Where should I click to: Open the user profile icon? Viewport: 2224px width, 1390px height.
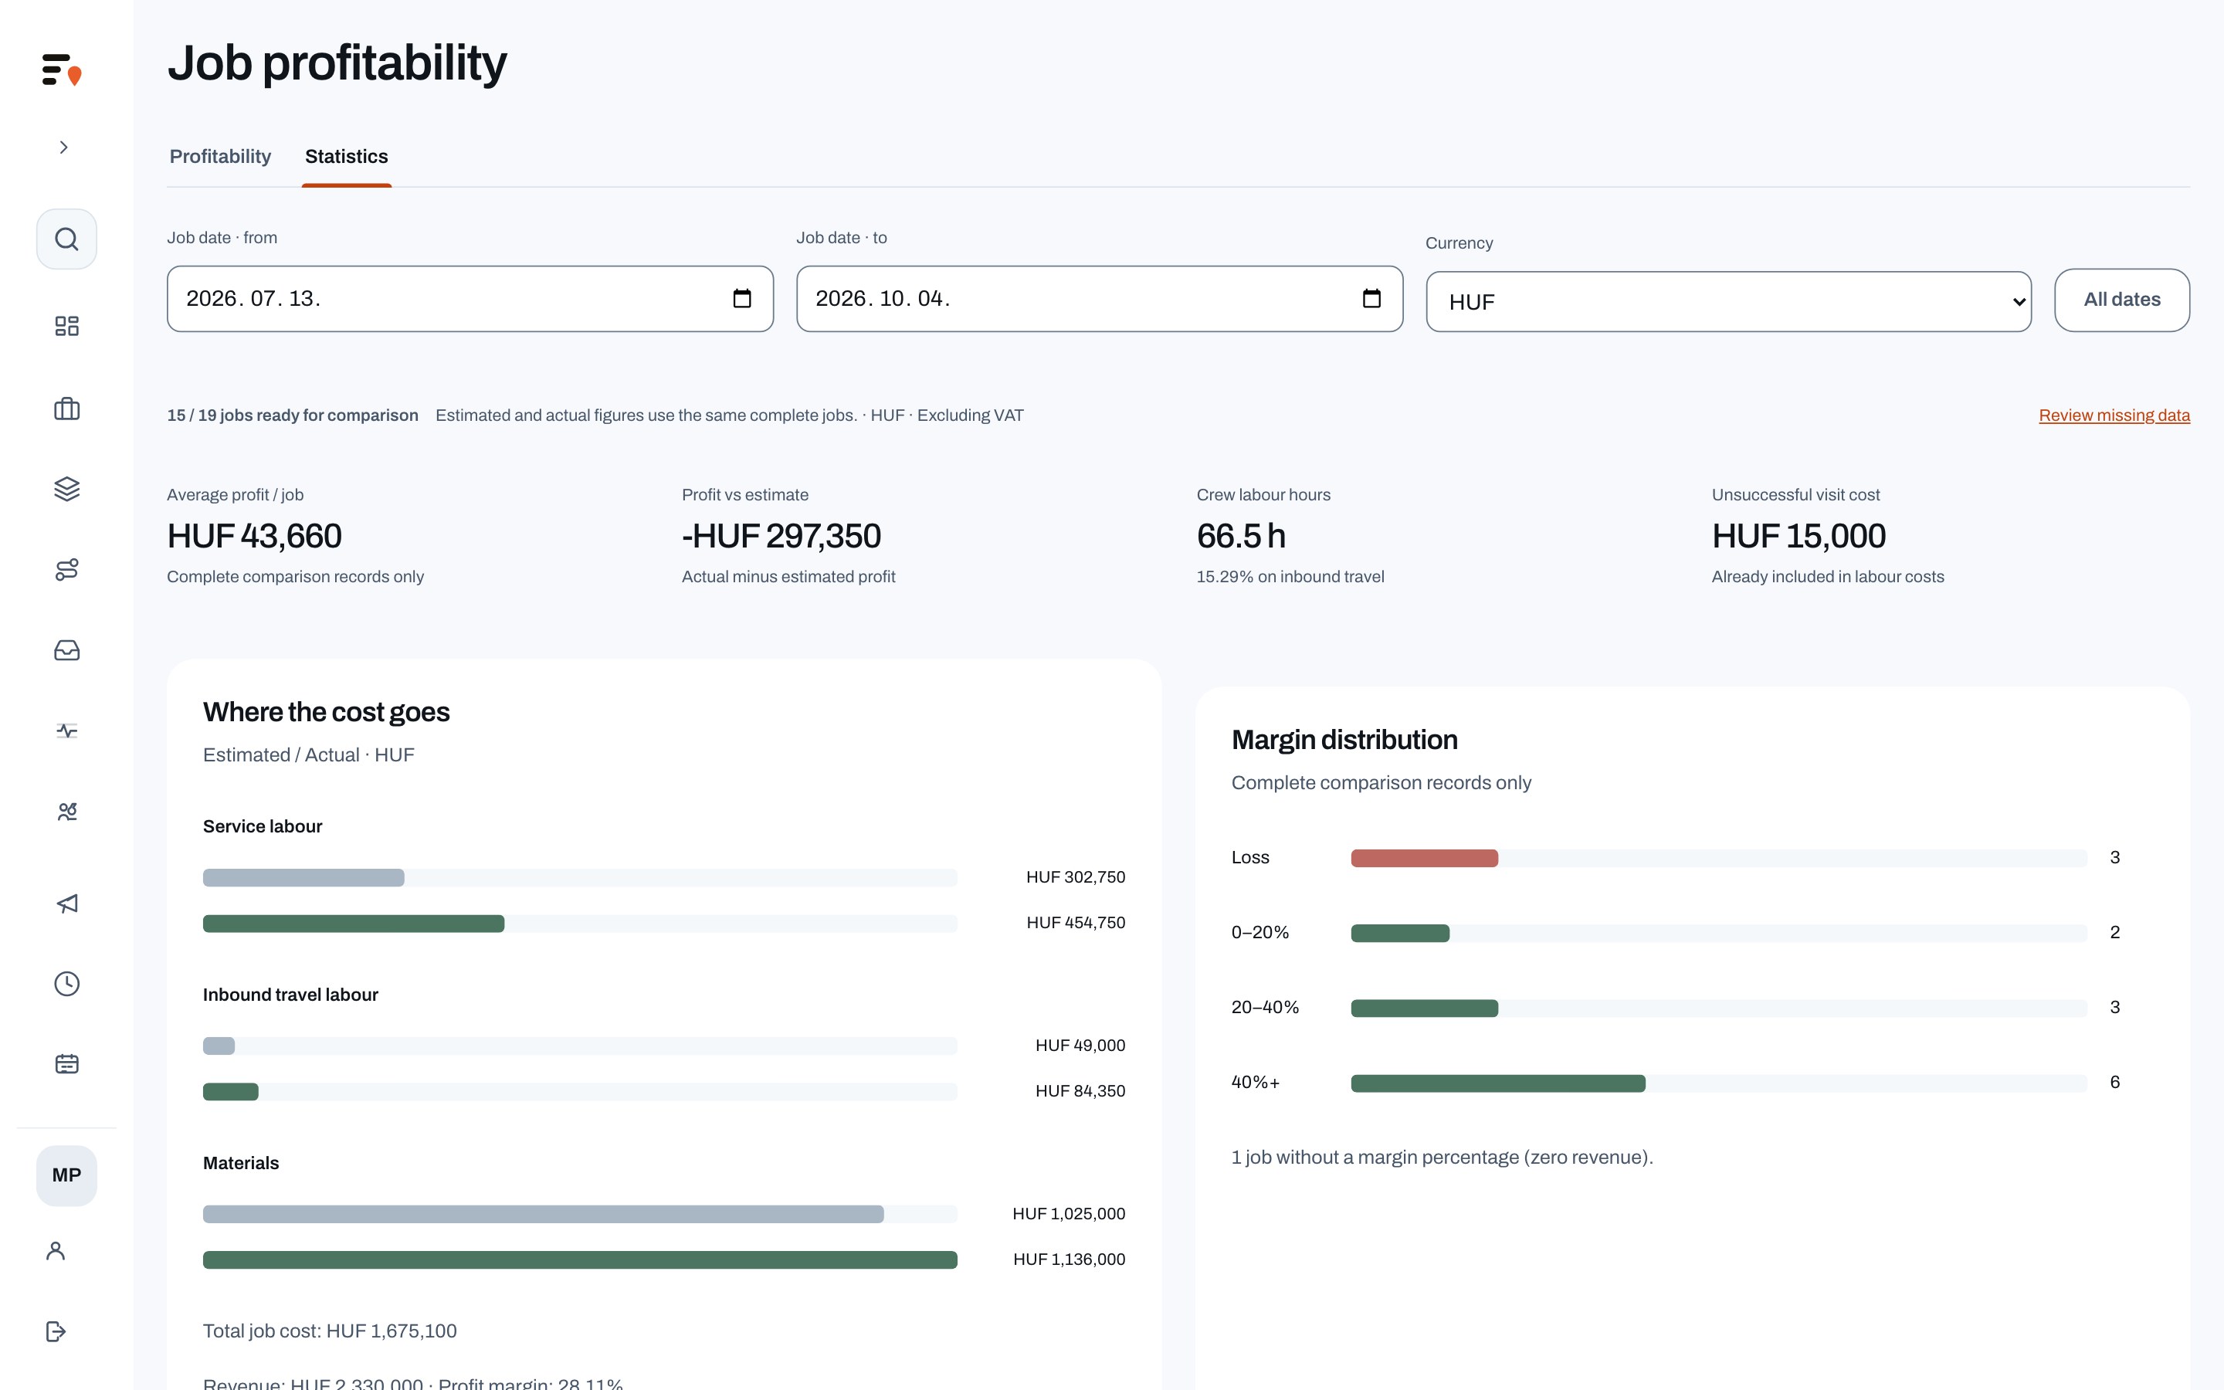(55, 1250)
